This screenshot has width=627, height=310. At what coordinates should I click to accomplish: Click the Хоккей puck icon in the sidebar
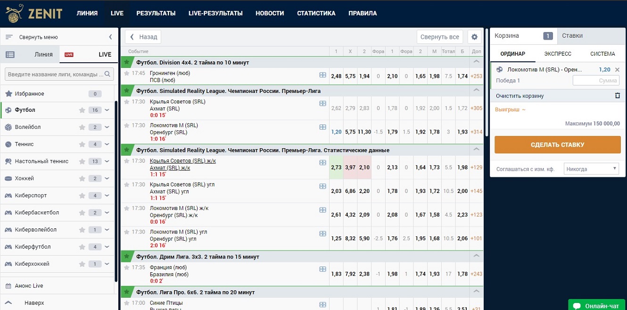pos(8,178)
